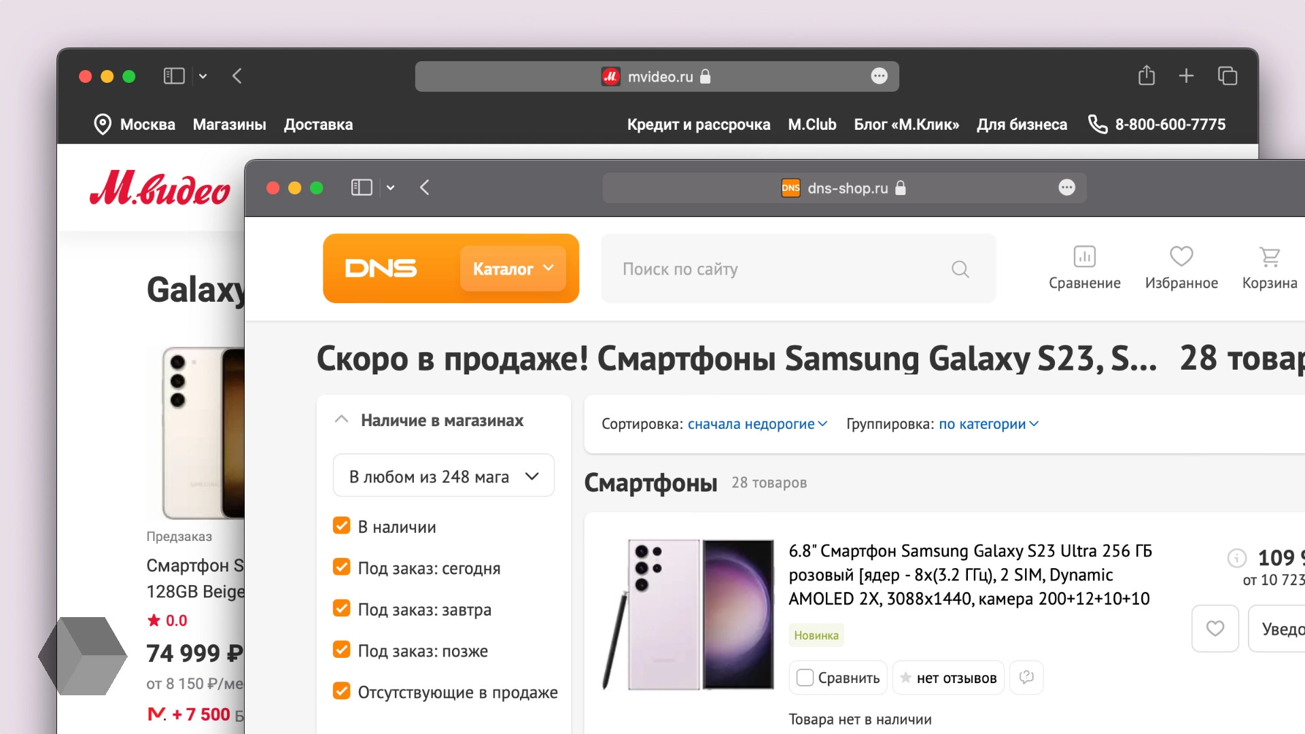The width and height of the screenshot is (1305, 734).
Task: Add S23 Ultra to favorites with heart button
Action: (1215, 629)
